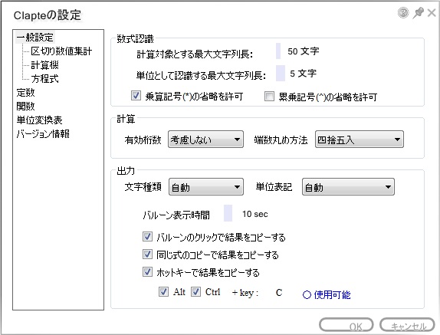Screen dimensions: 440x335
Task: Open the 単位表記 dropdown
Action: tap(348, 186)
